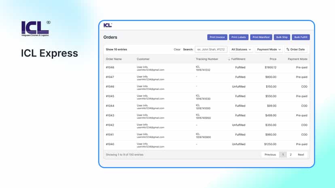This screenshot has height=188, width=335.
Task: Select tracking number 1916741030 for order #1045
Action: click(x=203, y=99)
